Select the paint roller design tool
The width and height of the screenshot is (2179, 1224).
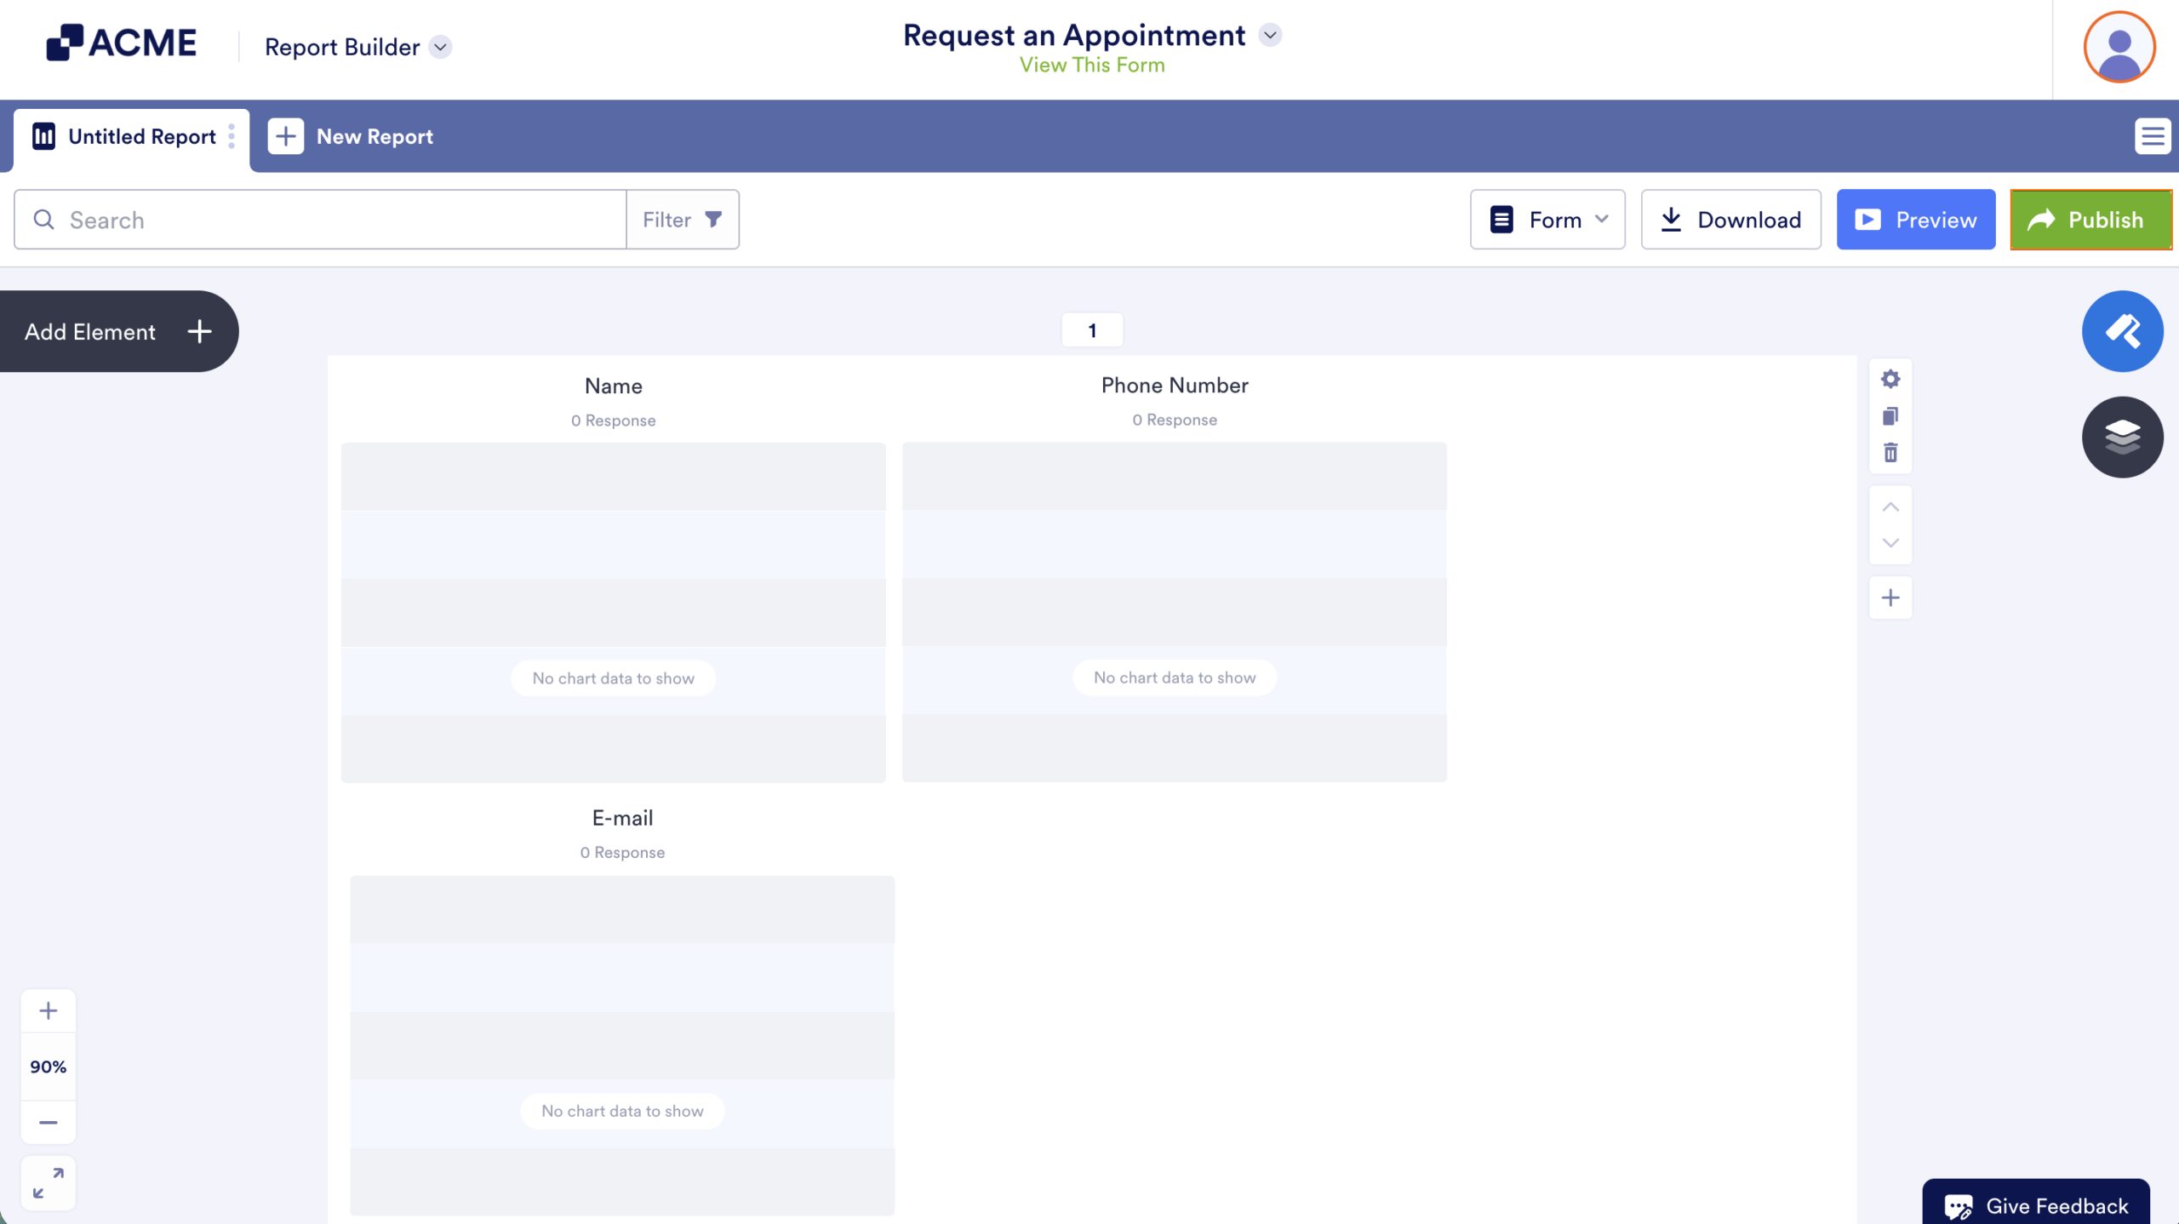(2122, 330)
